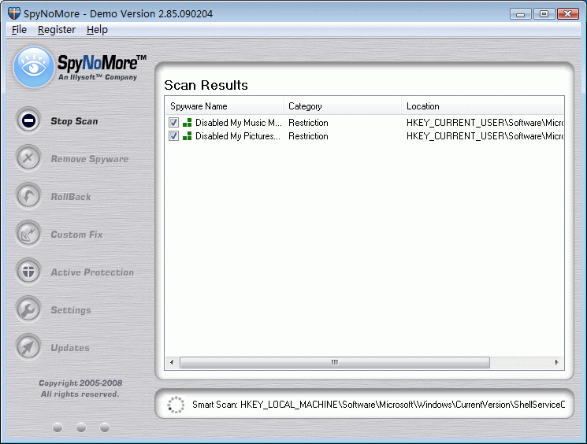
Task: Click the registry location of My Music row
Action: (485, 123)
